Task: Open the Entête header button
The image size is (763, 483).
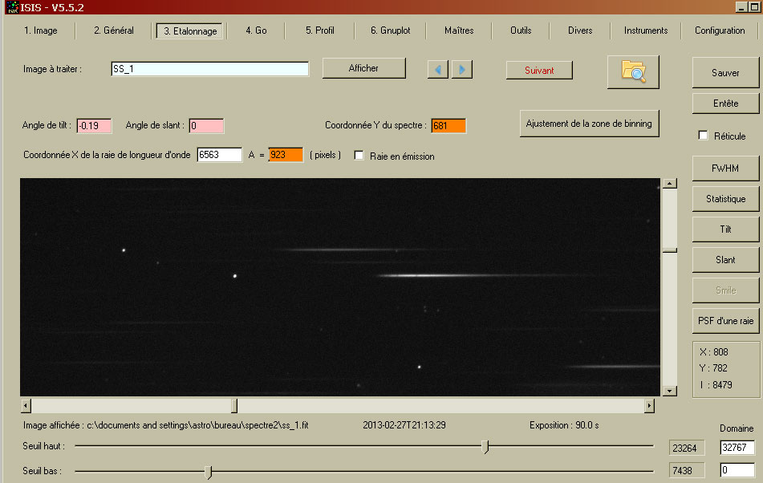Action: pos(725,103)
